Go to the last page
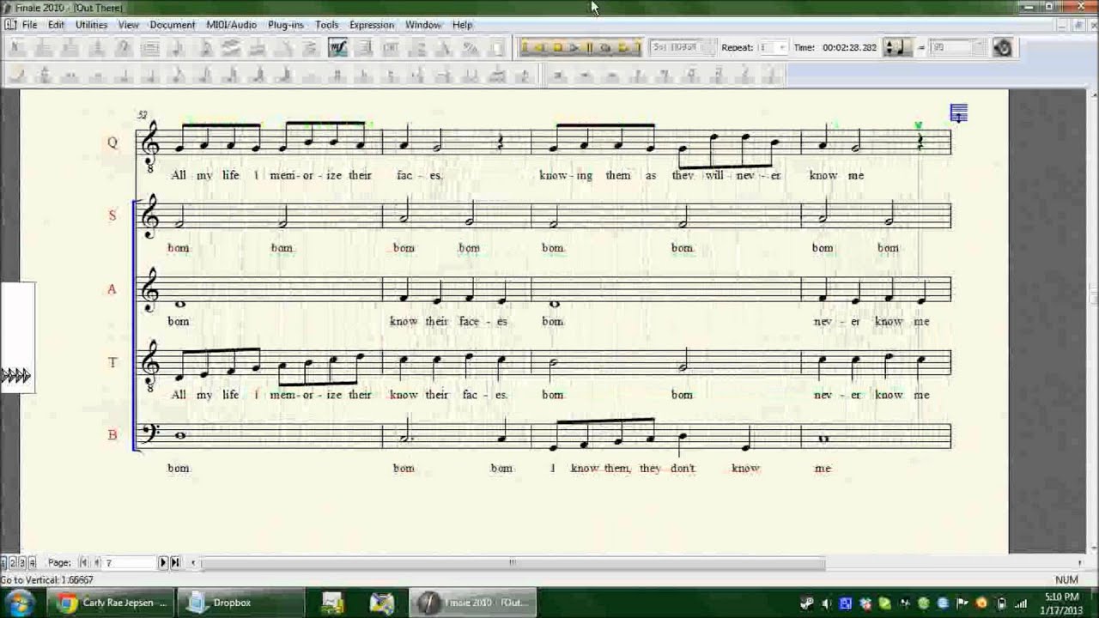1099x618 pixels. point(175,563)
